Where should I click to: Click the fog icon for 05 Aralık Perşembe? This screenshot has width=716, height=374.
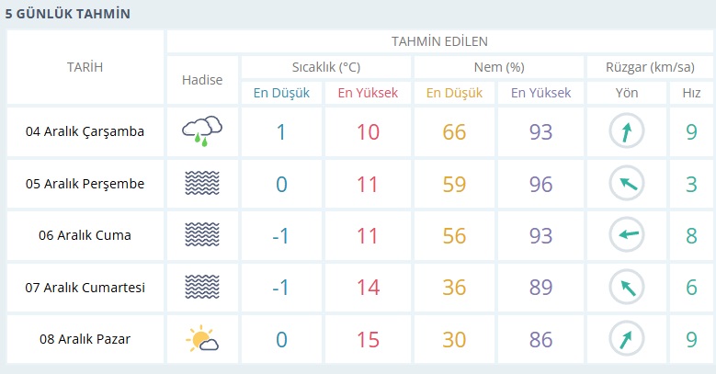[202, 184]
